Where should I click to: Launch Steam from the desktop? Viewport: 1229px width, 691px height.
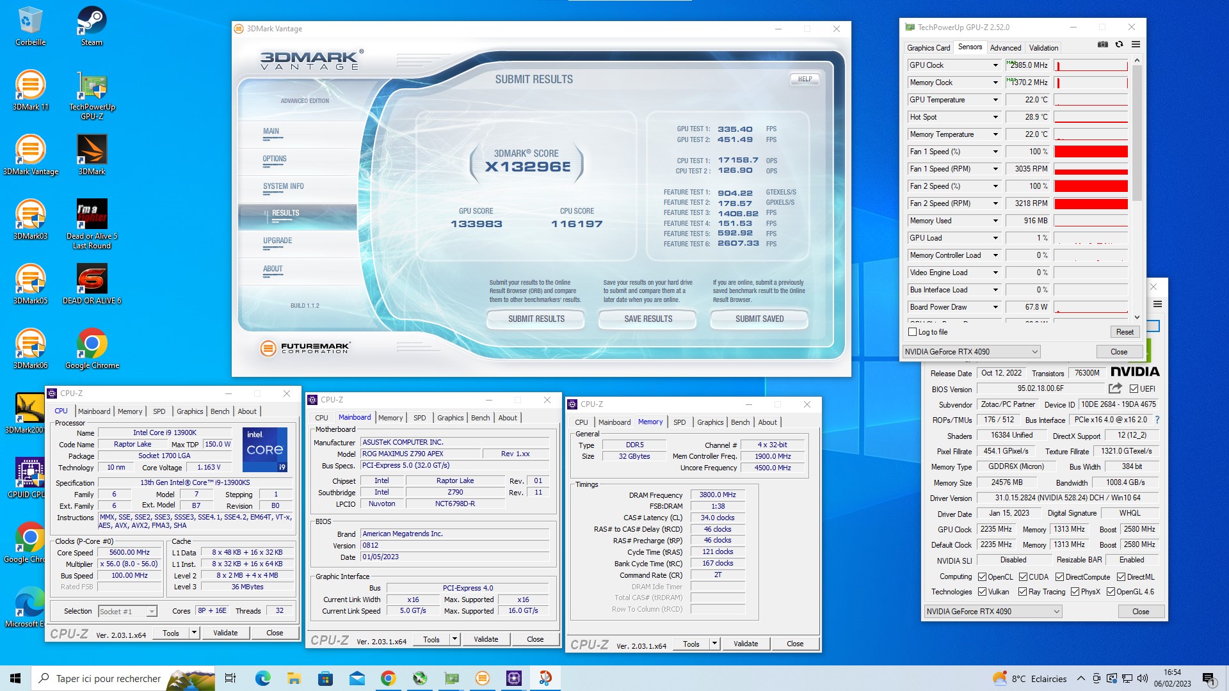92,26
